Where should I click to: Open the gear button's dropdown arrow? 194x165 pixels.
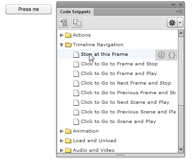180,23
